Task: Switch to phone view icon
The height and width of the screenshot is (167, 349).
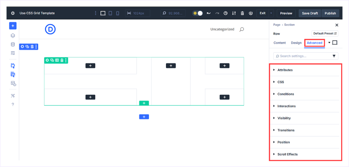Action: click(x=118, y=13)
